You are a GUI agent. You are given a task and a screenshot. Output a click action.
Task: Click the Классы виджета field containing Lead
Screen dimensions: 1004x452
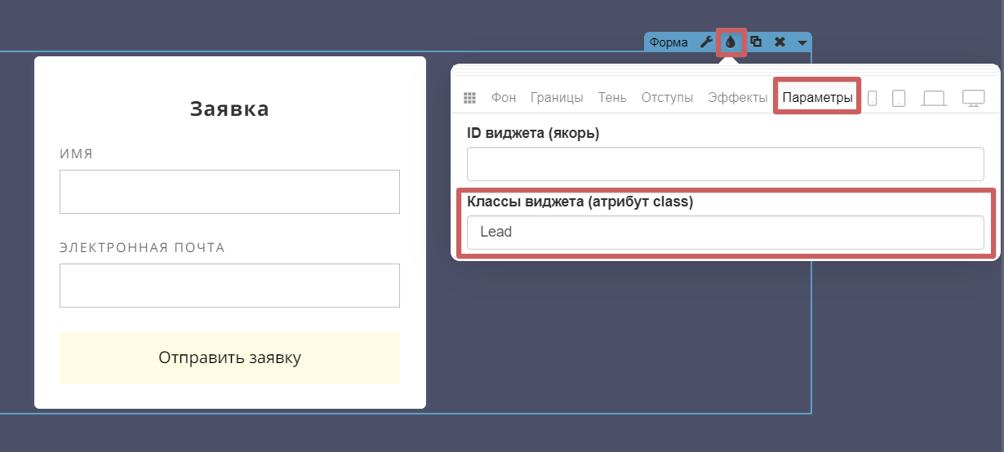click(x=725, y=233)
